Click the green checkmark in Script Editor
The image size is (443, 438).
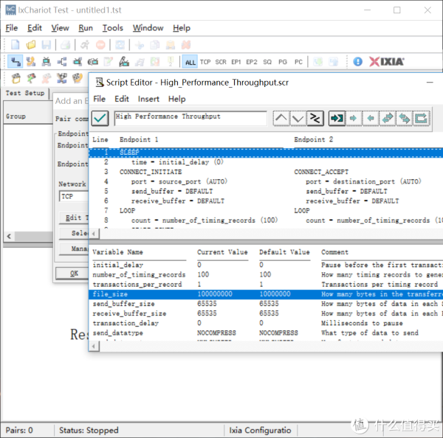pyautogui.click(x=100, y=118)
